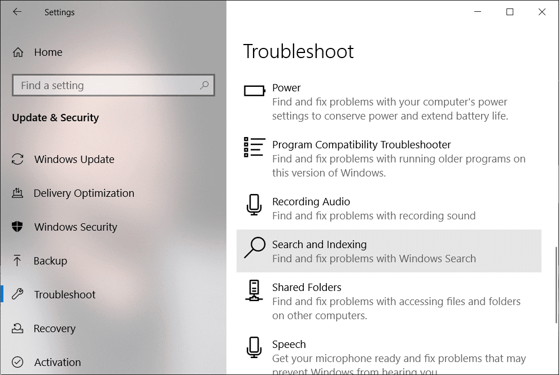The height and width of the screenshot is (375, 559).
Task: Choose the Power troubleshooter entry
Action: (286, 88)
